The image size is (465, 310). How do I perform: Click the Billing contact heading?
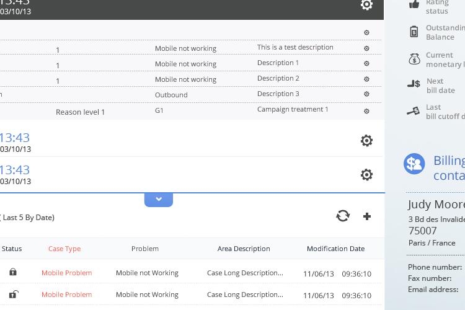pos(449,168)
